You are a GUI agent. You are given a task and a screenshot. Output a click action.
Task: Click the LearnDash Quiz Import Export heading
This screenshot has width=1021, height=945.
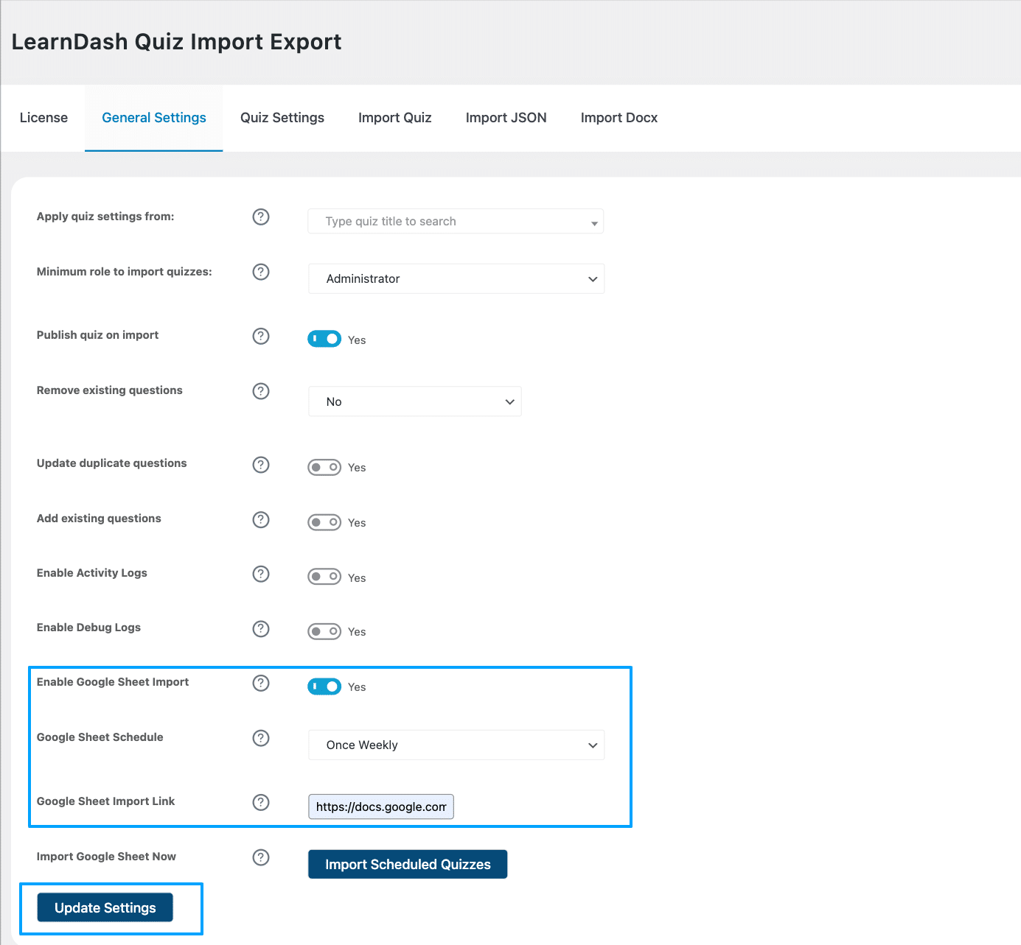177,42
